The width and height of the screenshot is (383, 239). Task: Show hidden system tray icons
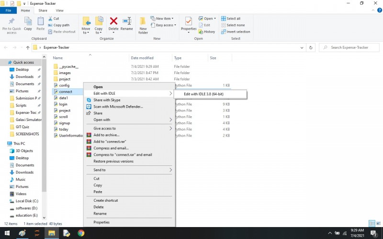[x=330, y=233]
